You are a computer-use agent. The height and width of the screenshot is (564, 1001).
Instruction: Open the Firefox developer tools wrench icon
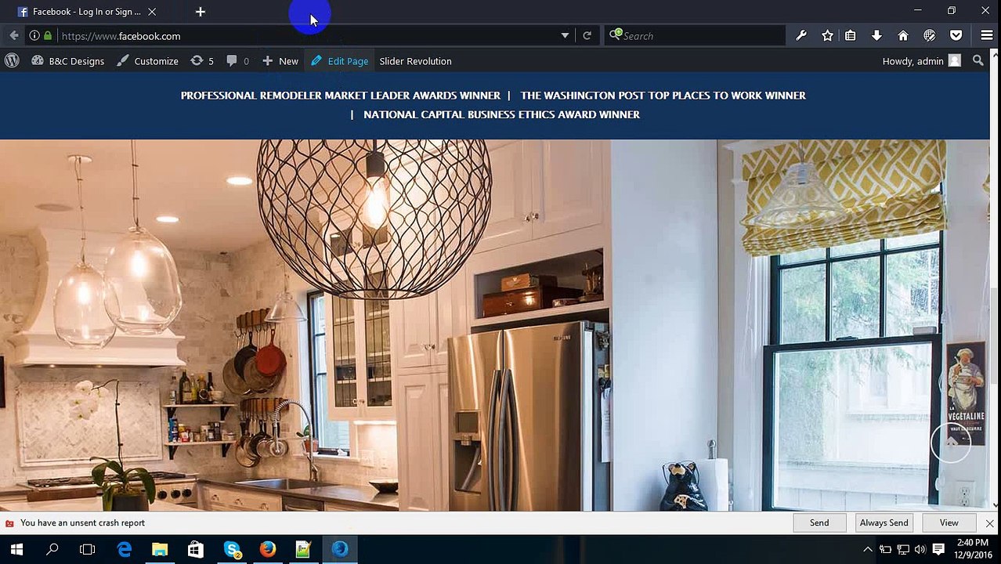[801, 35]
